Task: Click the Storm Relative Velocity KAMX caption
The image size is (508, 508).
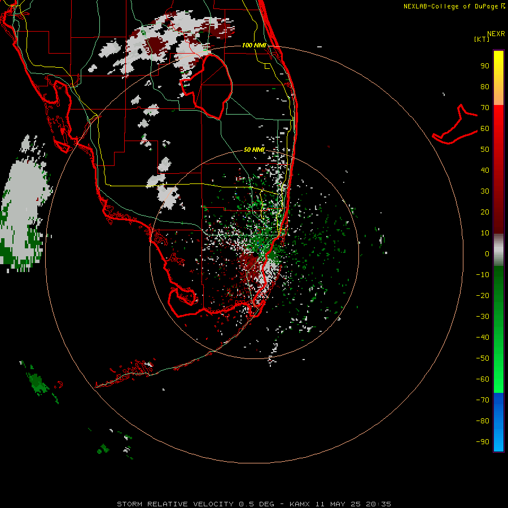Action: (x=253, y=504)
